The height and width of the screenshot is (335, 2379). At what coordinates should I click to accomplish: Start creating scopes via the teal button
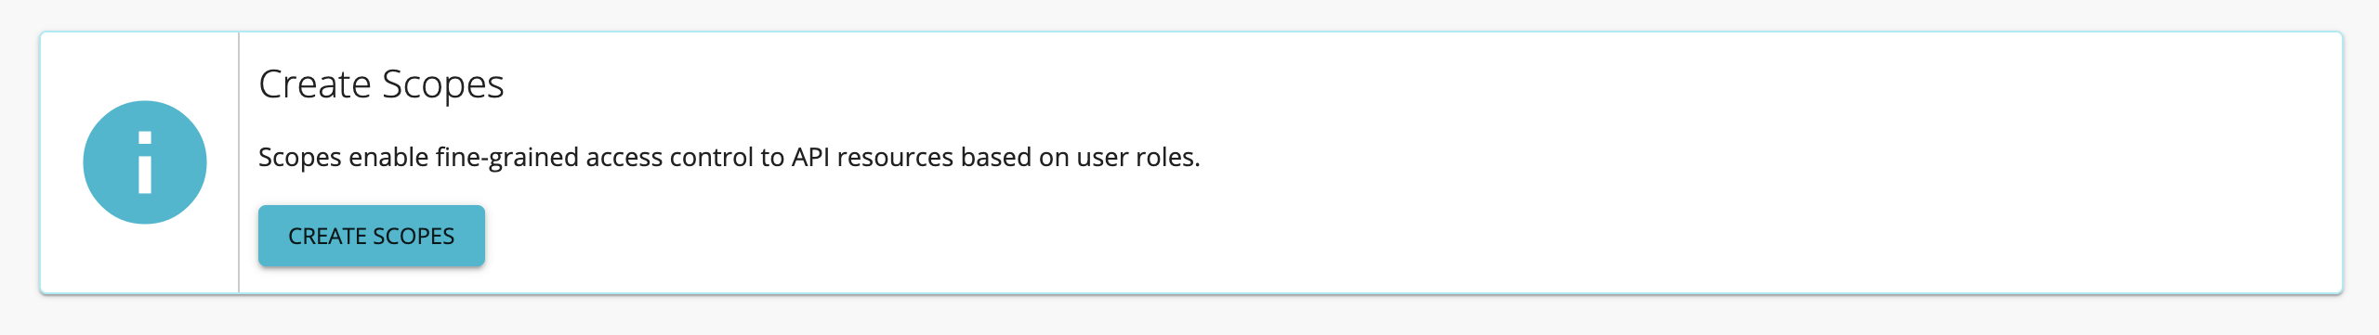(x=372, y=236)
